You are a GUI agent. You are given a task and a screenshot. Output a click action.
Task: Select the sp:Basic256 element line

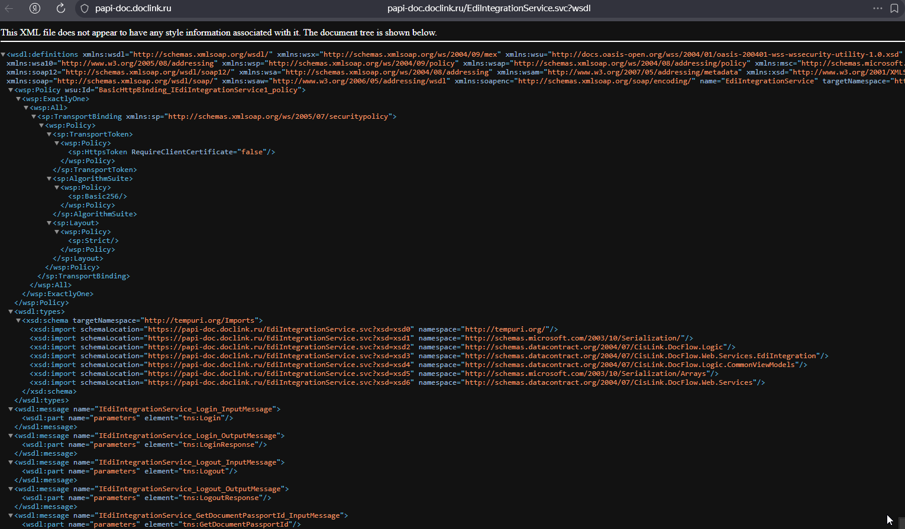coord(98,196)
